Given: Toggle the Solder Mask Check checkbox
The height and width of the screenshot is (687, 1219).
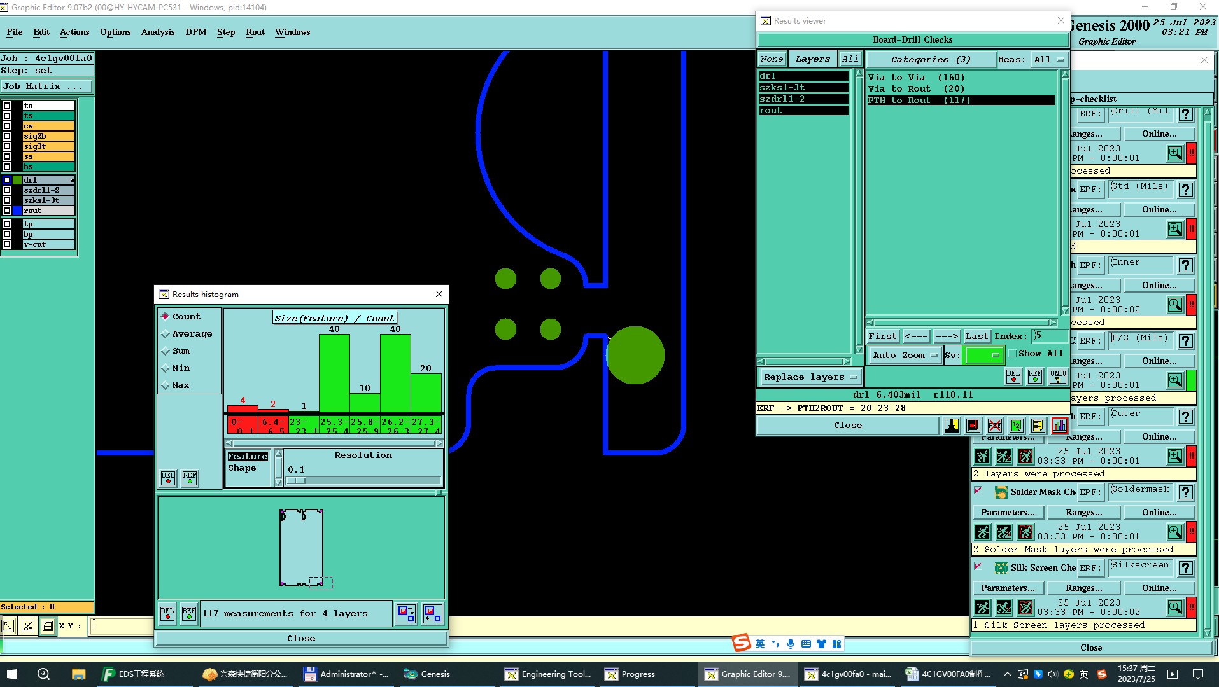Looking at the screenshot, I should pos(978,490).
